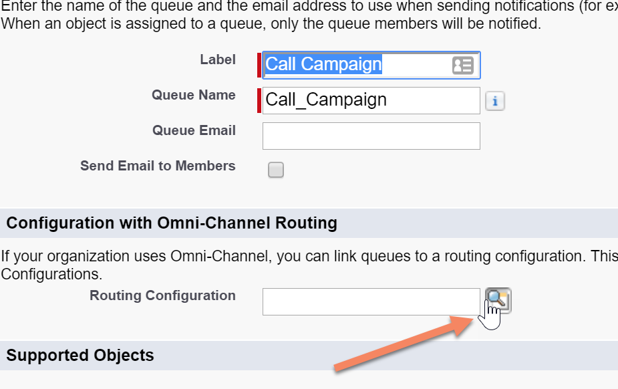Click the Send Email to Members label text
The height and width of the screenshot is (389, 618).
158,166
